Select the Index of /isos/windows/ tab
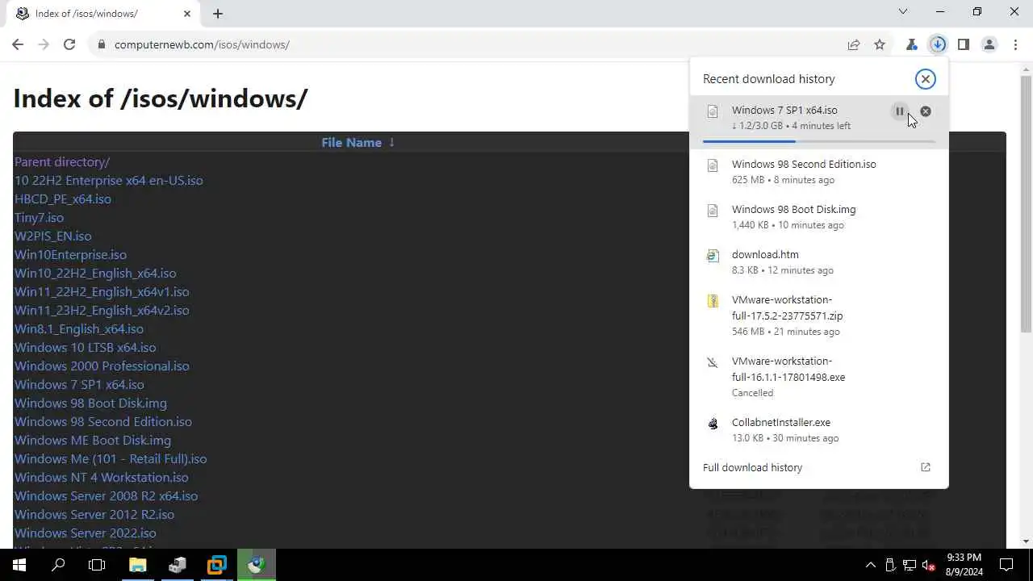1033x581 pixels. tap(102, 14)
